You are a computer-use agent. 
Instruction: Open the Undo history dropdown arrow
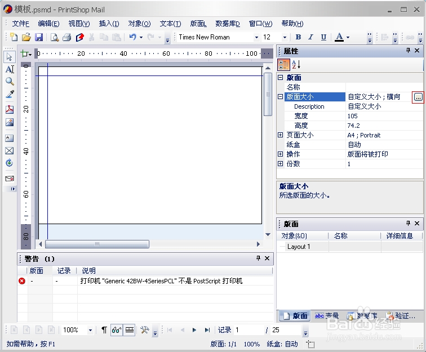pyautogui.click(x=141, y=37)
